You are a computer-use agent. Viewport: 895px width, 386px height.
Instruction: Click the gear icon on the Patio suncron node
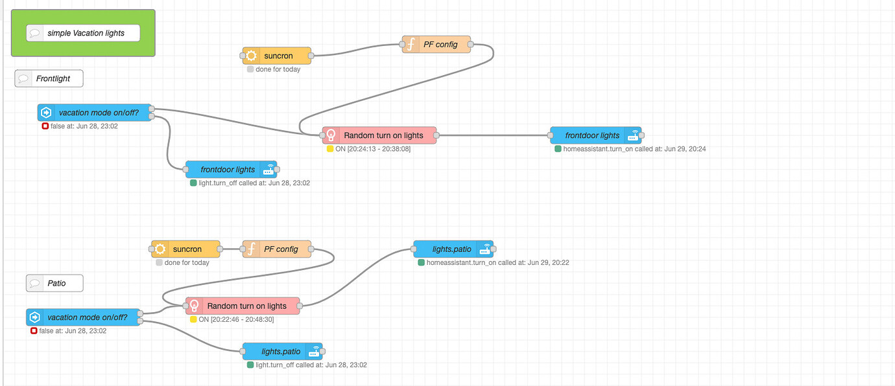[x=160, y=249]
